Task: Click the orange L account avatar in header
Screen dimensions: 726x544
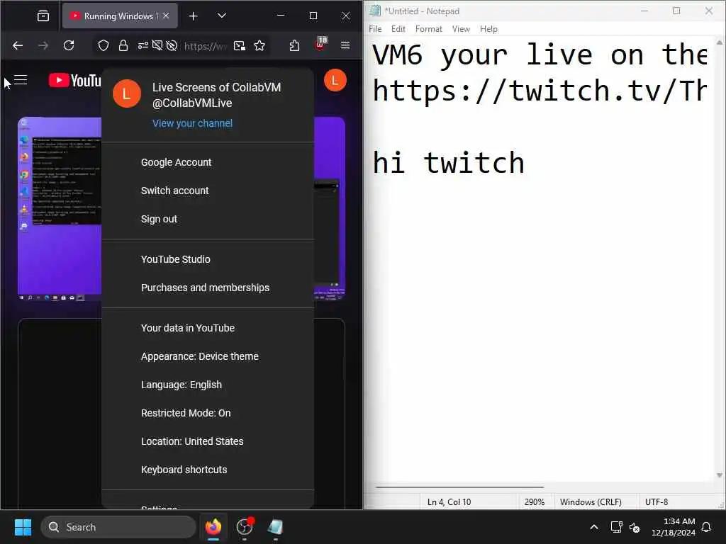Action: click(x=335, y=81)
